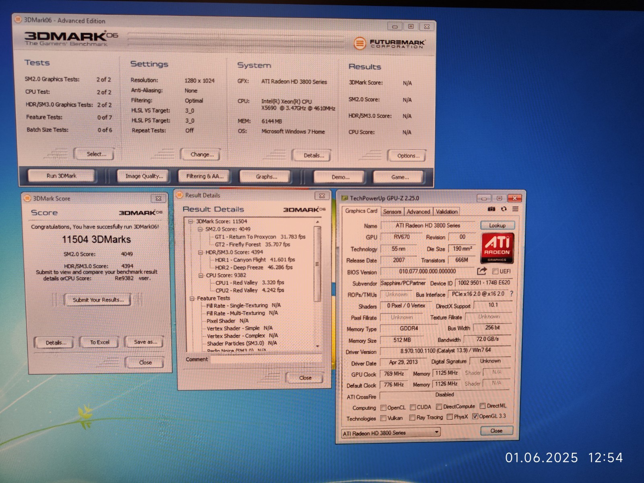Select HDR1 - Canyon Flight row

pyautogui.click(x=255, y=260)
